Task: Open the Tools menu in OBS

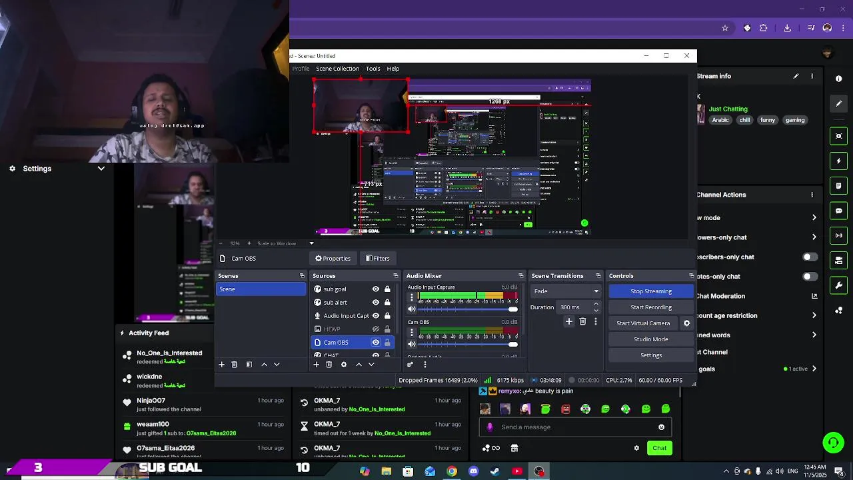Action: pyautogui.click(x=373, y=69)
